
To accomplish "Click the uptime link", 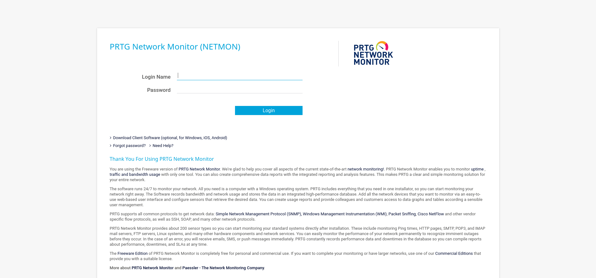I will [x=477, y=169].
